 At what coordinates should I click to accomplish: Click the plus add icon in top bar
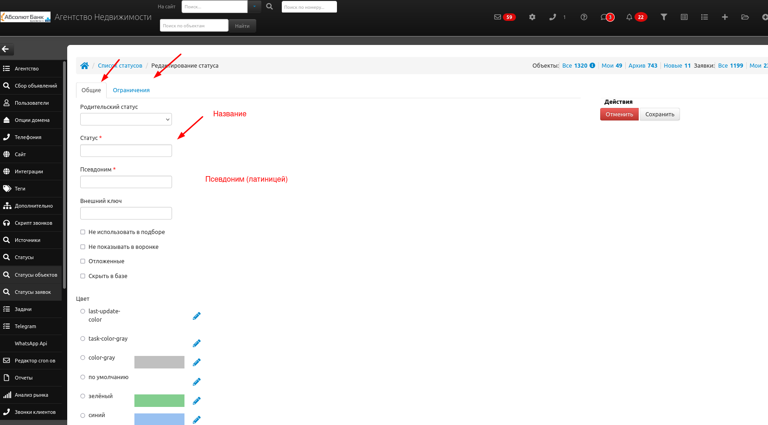coord(725,17)
